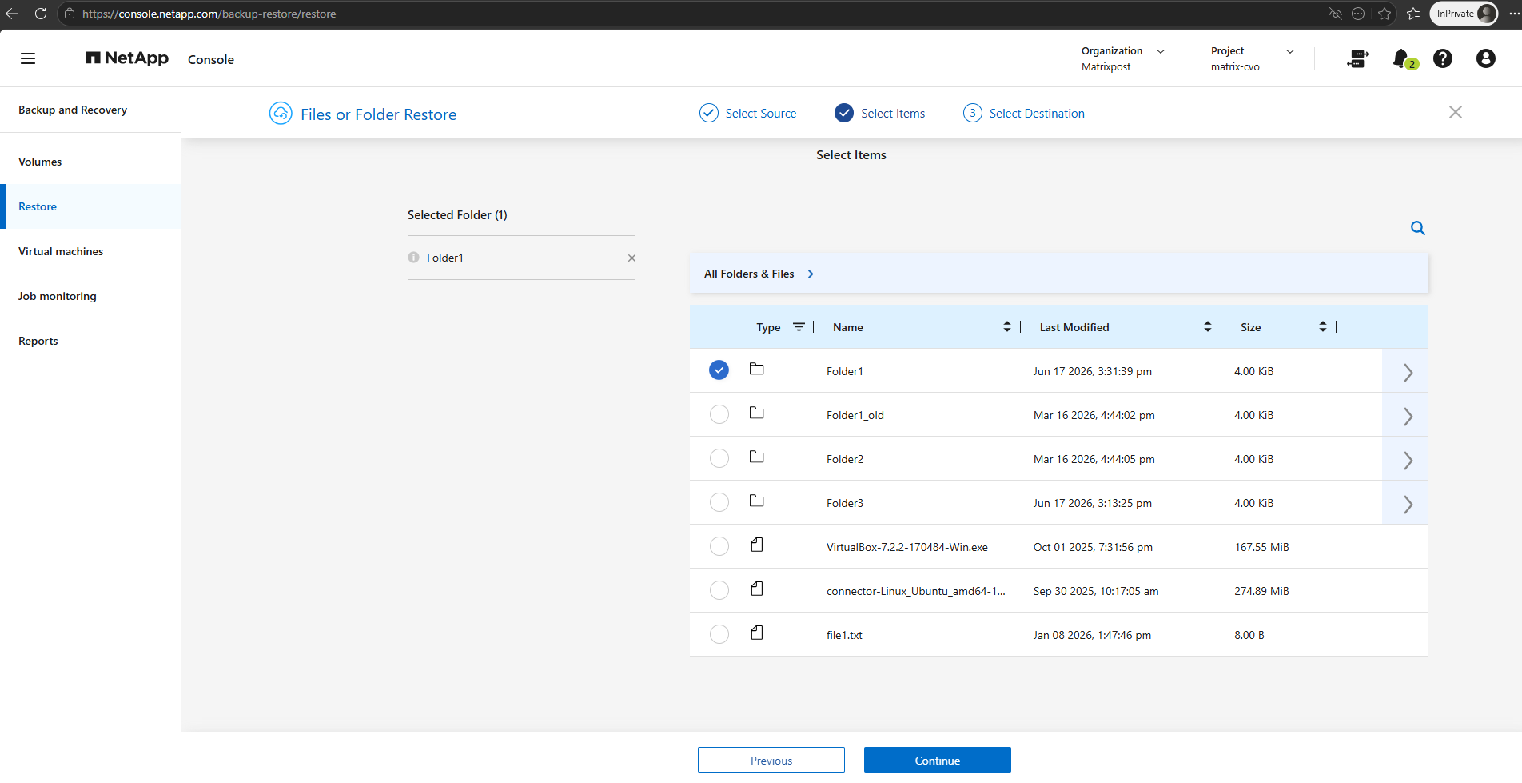
Task: Click the file icon for connector-Linux_Ubuntu_amd64
Action: coord(757,589)
